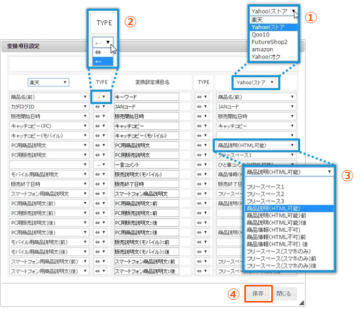Click the スマートフォン商品説明文 name field

point(147,194)
